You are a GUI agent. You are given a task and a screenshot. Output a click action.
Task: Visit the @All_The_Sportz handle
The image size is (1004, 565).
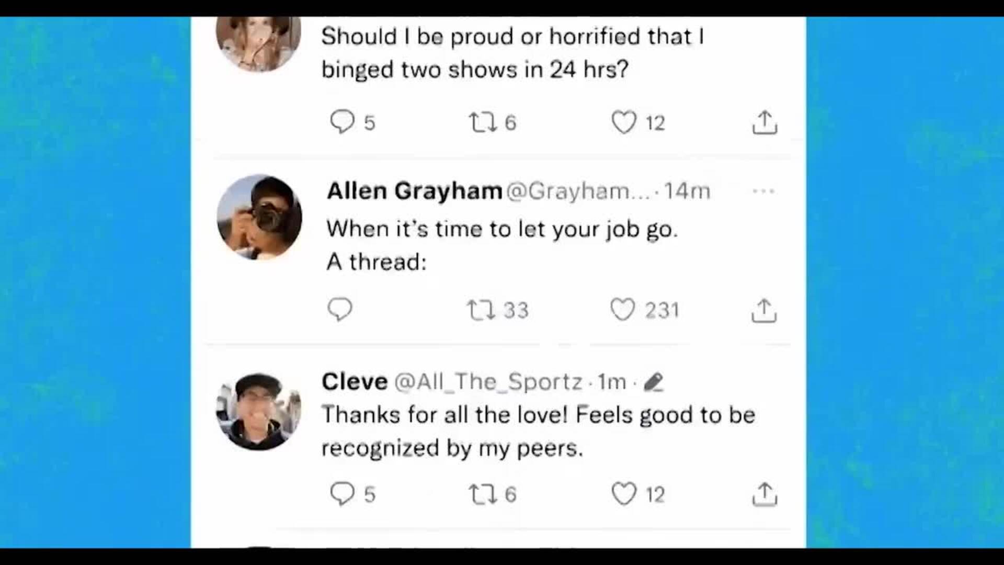[488, 382]
